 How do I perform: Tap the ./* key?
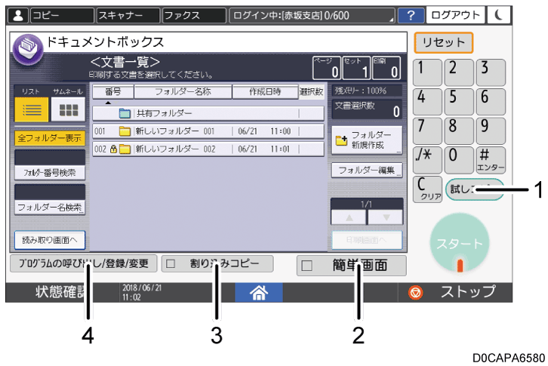pyautogui.click(x=427, y=160)
